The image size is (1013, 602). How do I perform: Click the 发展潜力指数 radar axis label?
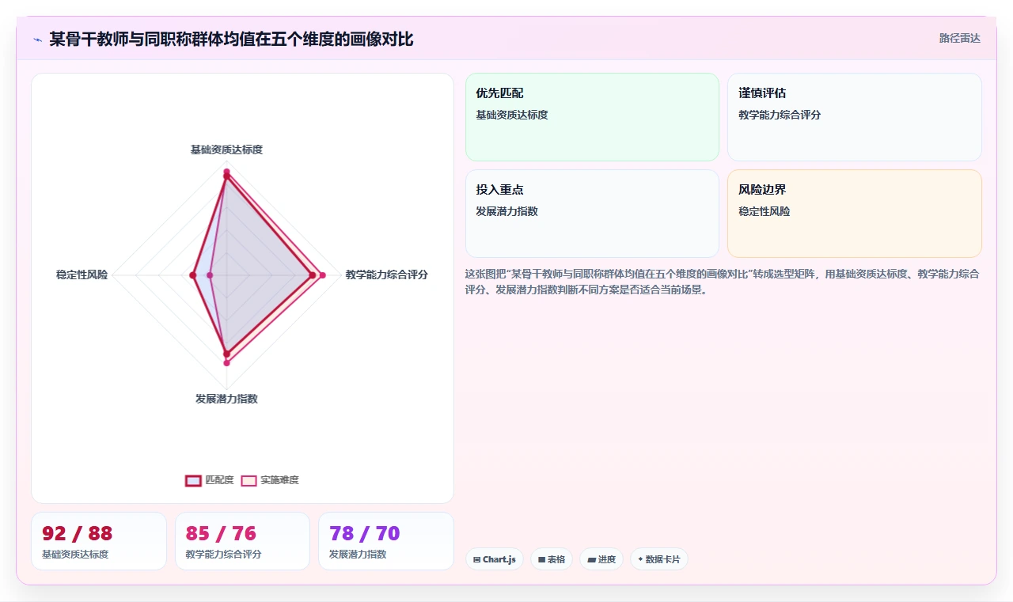[226, 399]
